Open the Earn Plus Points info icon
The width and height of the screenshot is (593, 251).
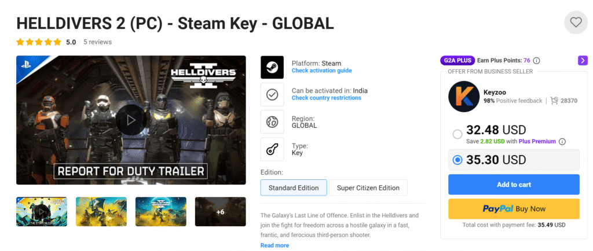click(x=536, y=60)
